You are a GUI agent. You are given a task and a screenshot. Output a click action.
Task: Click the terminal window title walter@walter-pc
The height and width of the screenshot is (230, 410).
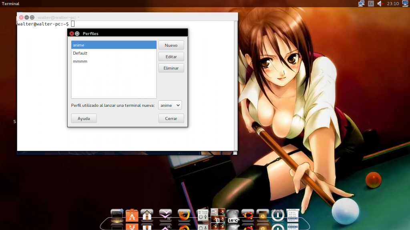58,18
